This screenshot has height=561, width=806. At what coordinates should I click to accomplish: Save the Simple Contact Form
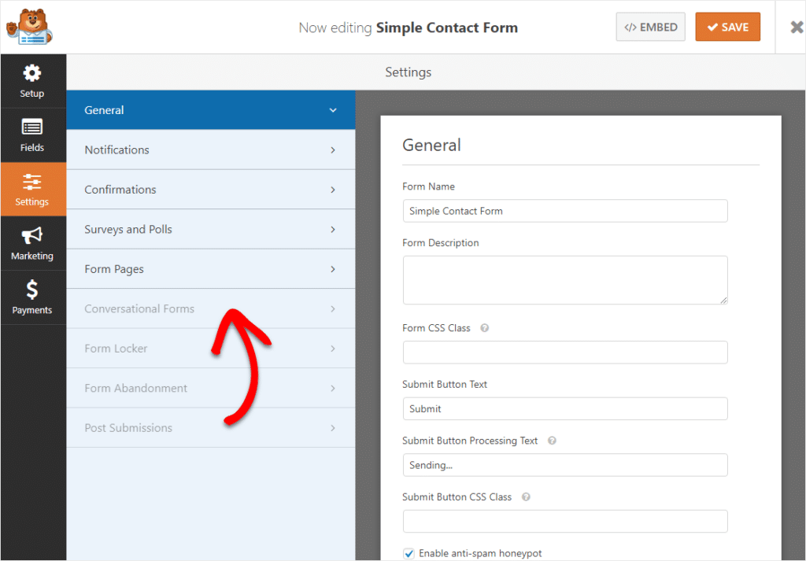click(727, 26)
